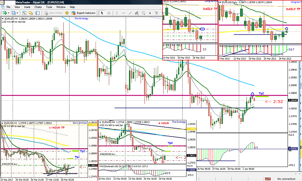Click the red '<-- 2:52' annotation

(274, 102)
